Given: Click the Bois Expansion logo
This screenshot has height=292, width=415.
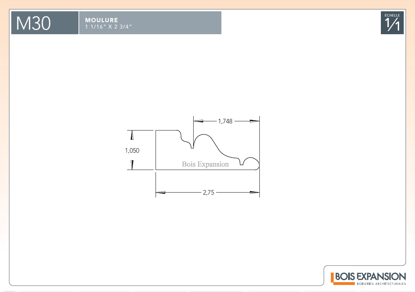Looking at the screenshot, I should point(368,279).
